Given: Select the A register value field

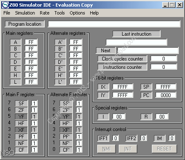Looking at the screenshot, I should click(31, 42).
